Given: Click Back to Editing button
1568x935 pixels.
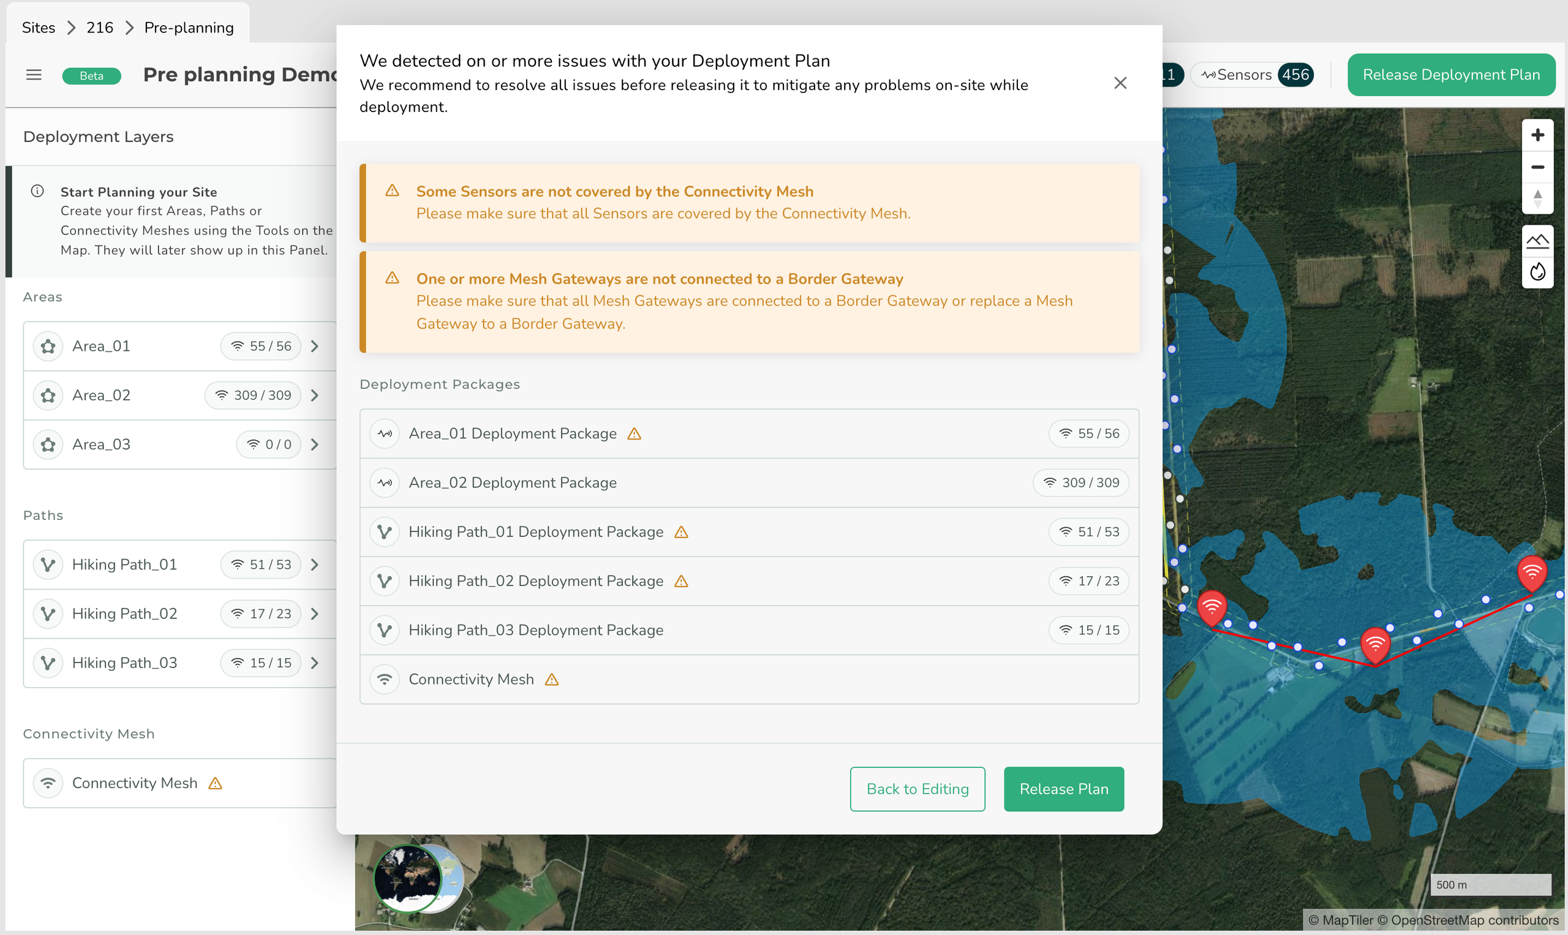Looking at the screenshot, I should coord(917,789).
